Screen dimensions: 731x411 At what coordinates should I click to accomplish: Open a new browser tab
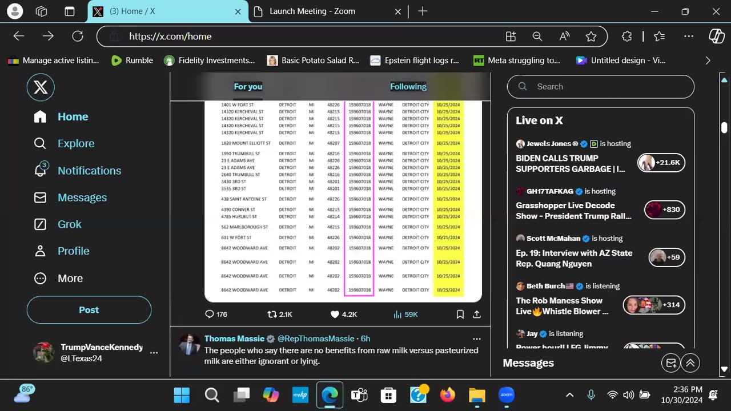(423, 11)
